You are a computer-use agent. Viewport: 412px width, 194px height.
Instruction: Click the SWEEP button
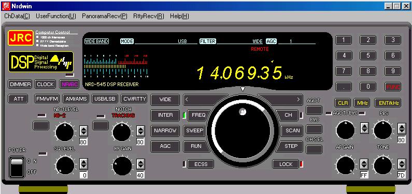pyautogui.click(x=194, y=131)
